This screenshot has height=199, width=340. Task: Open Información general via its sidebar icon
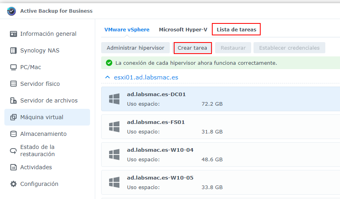pyautogui.click(x=13, y=34)
